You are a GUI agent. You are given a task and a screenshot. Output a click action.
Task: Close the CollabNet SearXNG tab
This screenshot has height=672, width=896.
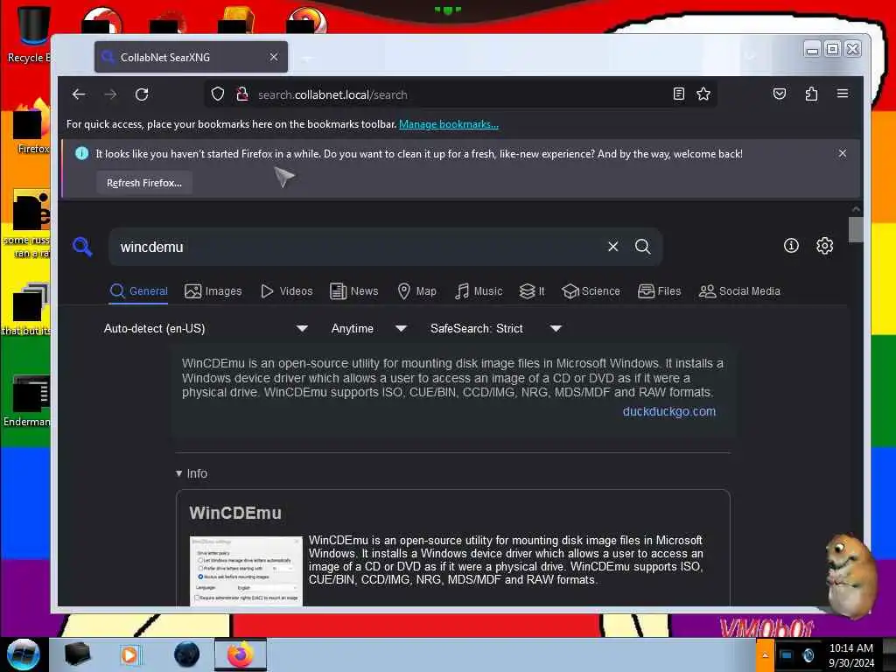pyautogui.click(x=274, y=57)
